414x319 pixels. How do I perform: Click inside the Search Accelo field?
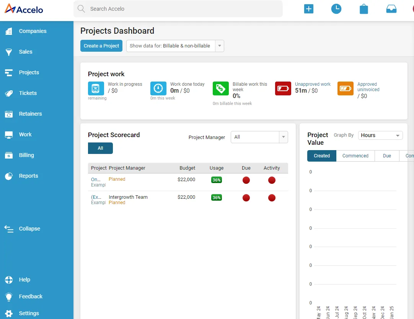pos(178,8)
